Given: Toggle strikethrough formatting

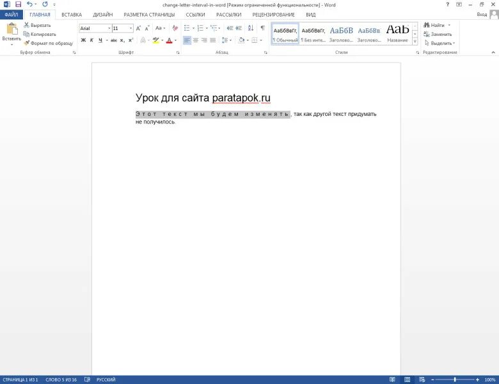Looking at the screenshot, I should tap(114, 40).
